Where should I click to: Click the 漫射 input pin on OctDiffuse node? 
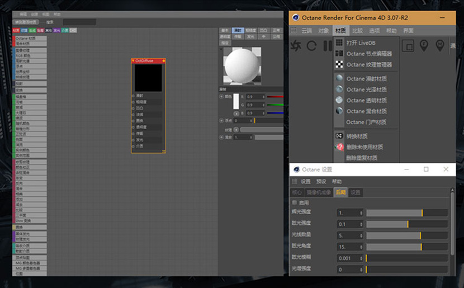133,96
